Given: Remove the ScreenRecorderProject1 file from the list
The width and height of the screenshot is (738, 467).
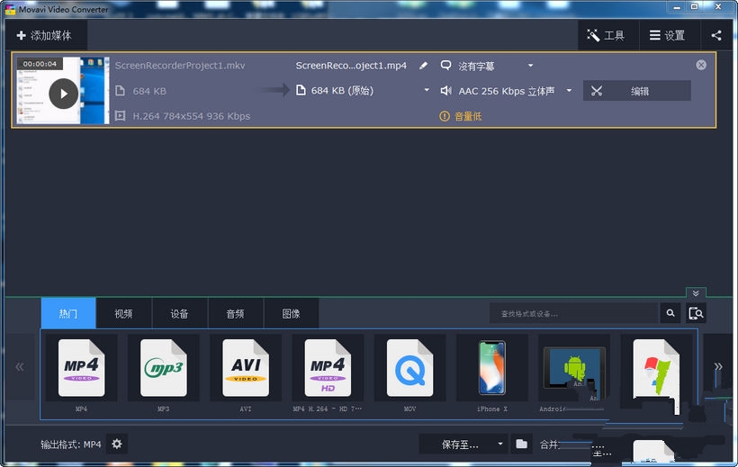Looking at the screenshot, I should point(701,65).
